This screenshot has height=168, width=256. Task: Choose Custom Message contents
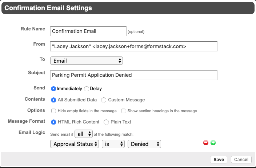(x=104, y=100)
